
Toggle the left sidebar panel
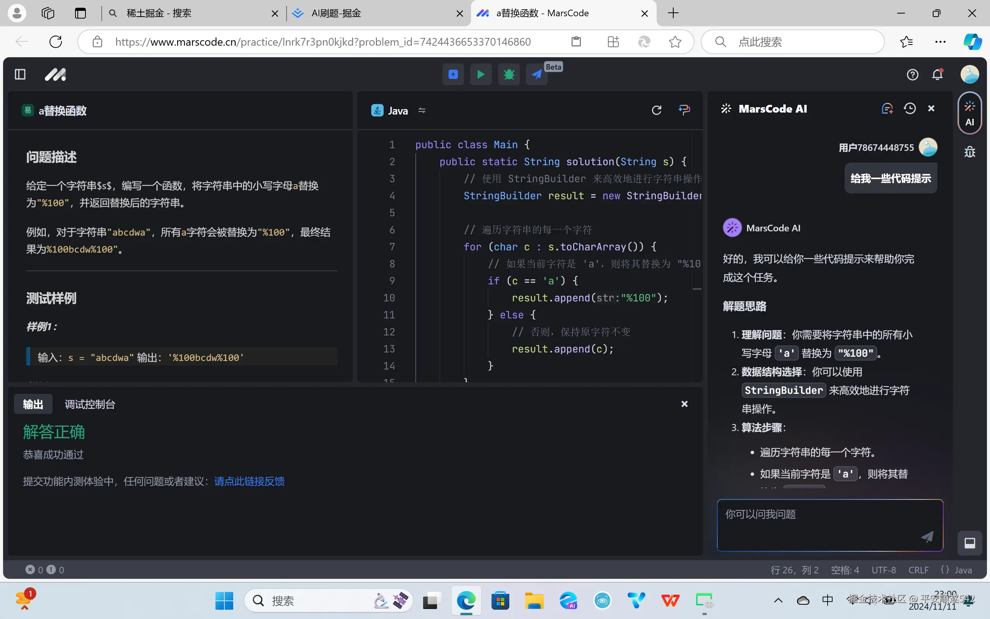tap(20, 75)
